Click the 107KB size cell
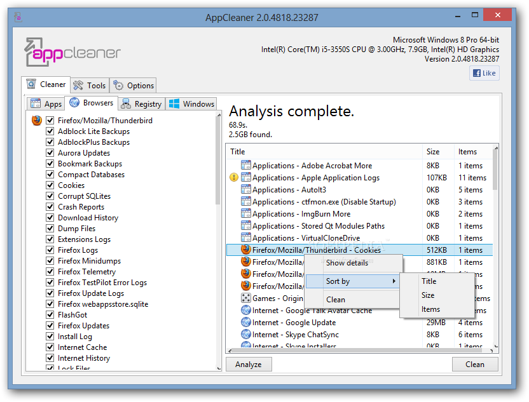This screenshot has height=402, width=529. (x=436, y=177)
